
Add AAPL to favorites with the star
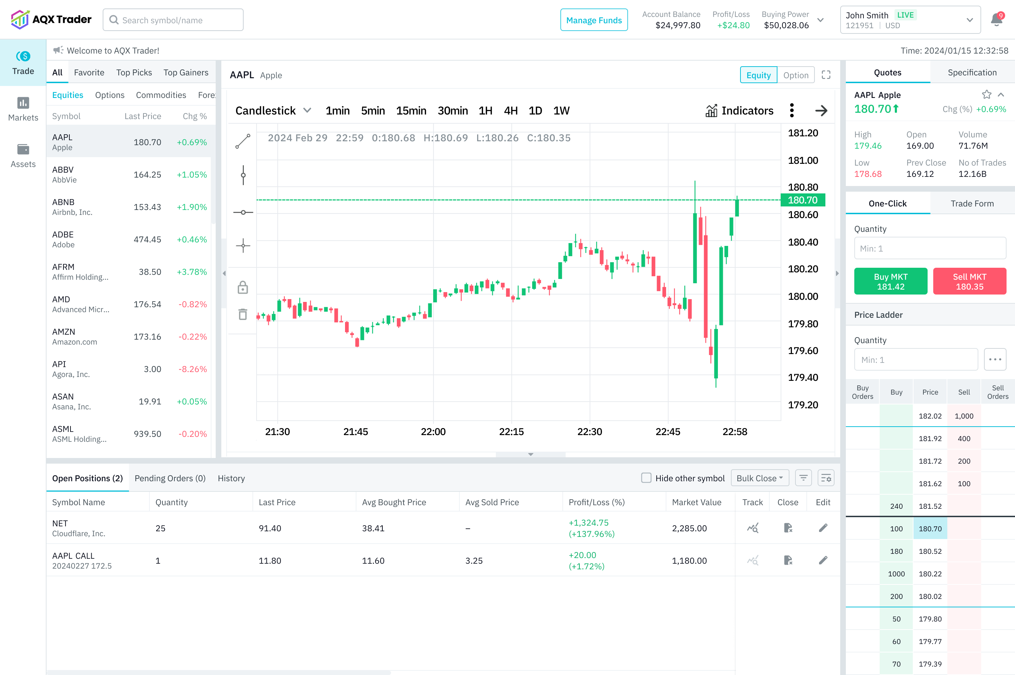[986, 94]
